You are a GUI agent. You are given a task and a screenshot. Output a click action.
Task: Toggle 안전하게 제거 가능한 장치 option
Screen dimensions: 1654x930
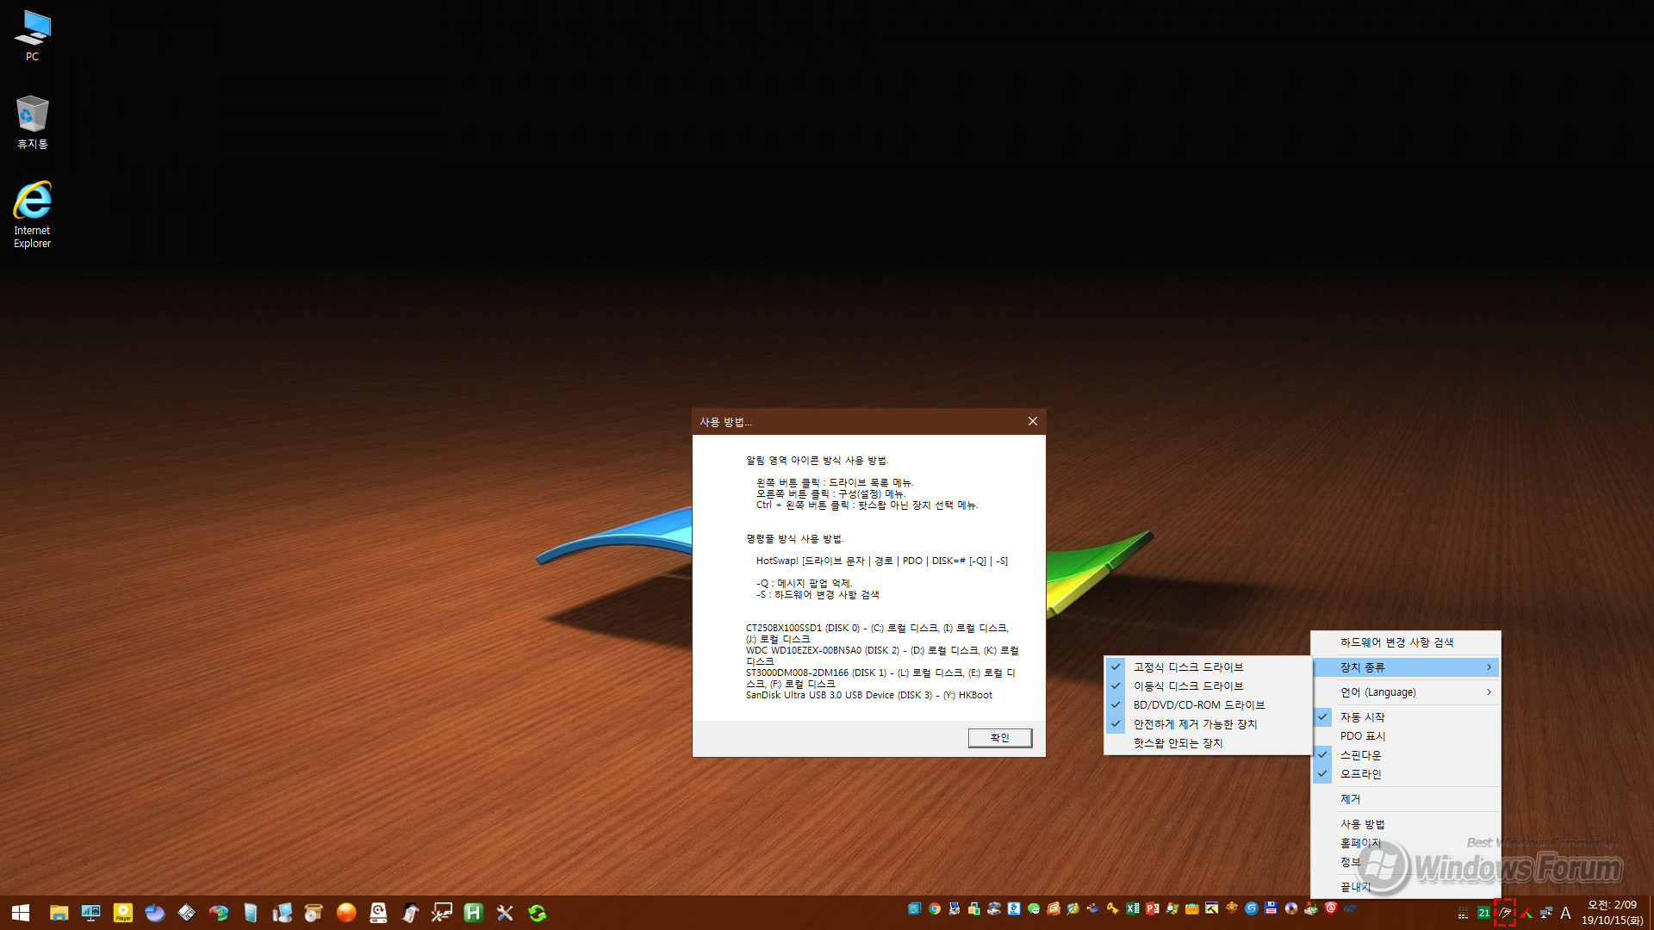pyautogui.click(x=1209, y=724)
